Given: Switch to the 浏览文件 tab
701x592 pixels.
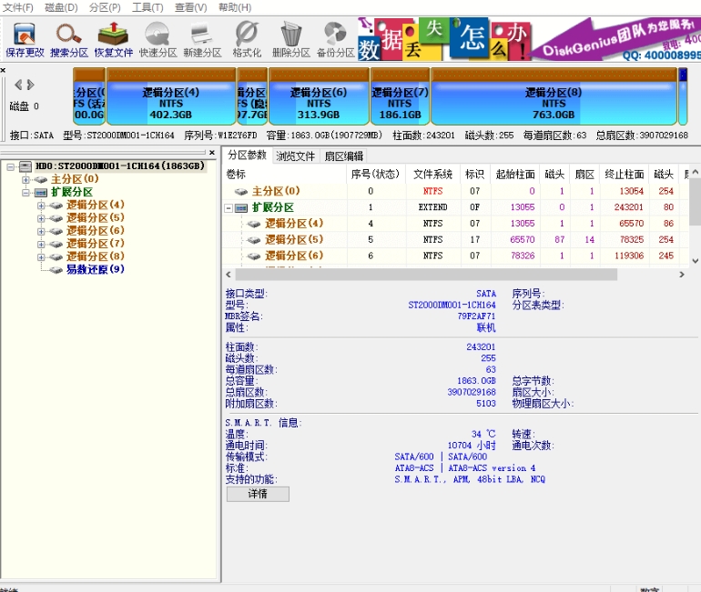Looking at the screenshot, I should click(x=296, y=156).
